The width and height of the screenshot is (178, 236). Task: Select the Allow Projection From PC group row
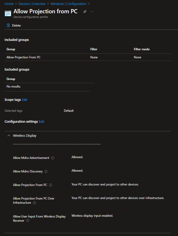pyautogui.click(x=88, y=57)
